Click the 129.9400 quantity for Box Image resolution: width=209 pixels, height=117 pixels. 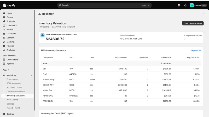point(123,69)
